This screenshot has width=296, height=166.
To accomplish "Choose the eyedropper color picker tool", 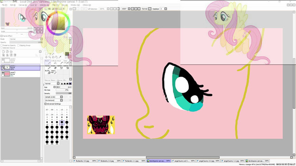I will (60, 57).
